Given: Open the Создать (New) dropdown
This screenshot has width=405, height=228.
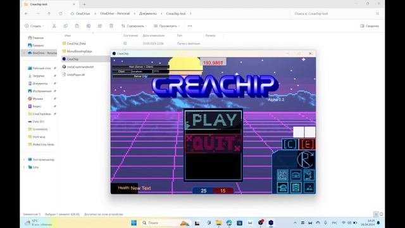Looking at the screenshot, I should (34, 26).
